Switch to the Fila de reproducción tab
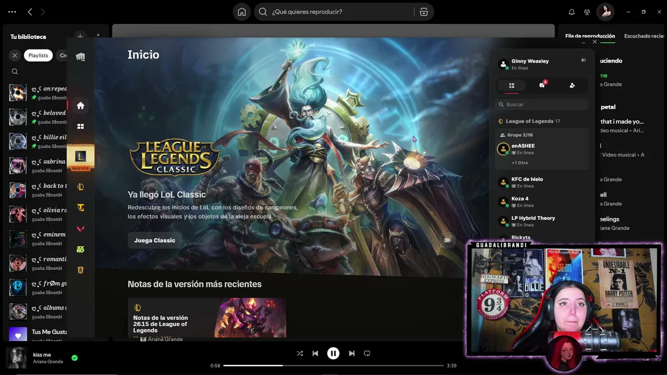Screen dimensions: 667x375 (x=590, y=36)
